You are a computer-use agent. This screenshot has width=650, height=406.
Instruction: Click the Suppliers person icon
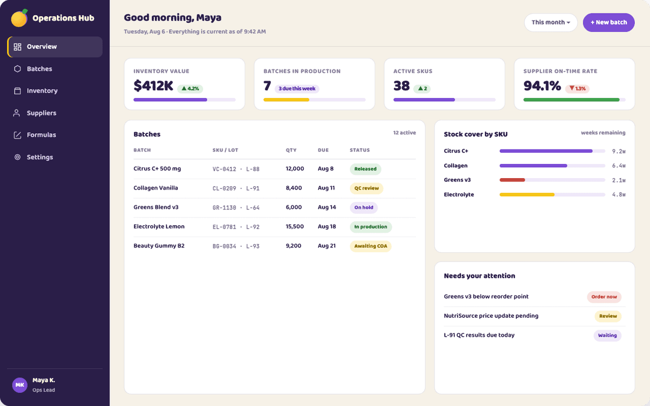(17, 113)
